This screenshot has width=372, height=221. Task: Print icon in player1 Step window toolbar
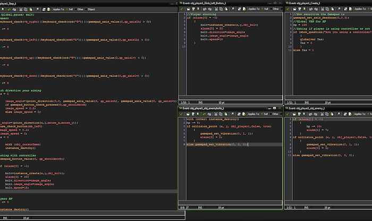tap(3, 9)
